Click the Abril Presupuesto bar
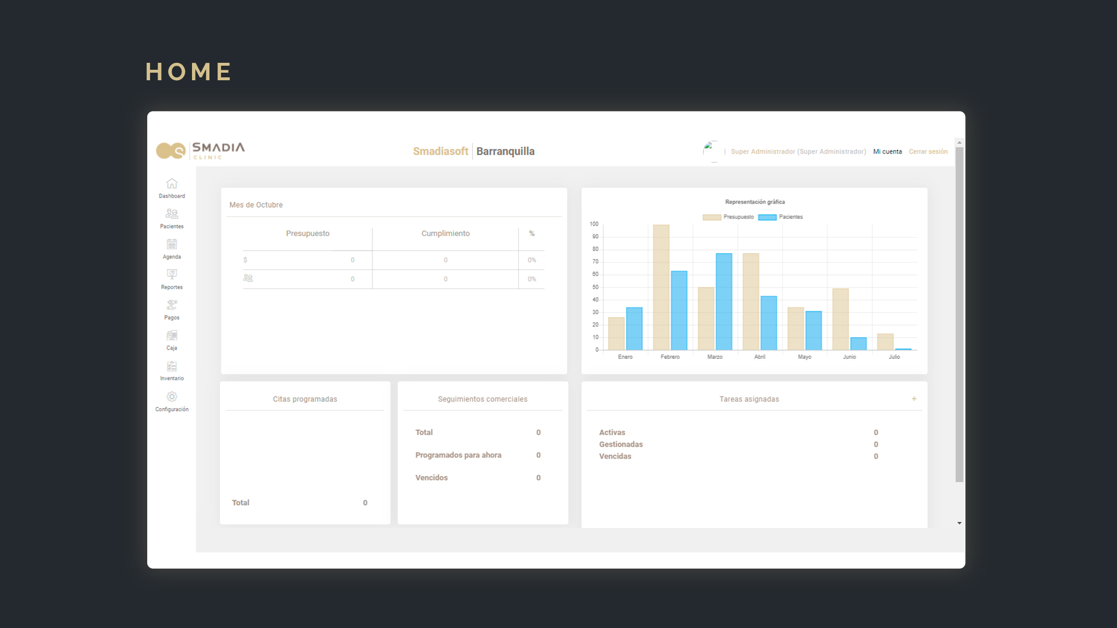 pyautogui.click(x=750, y=302)
